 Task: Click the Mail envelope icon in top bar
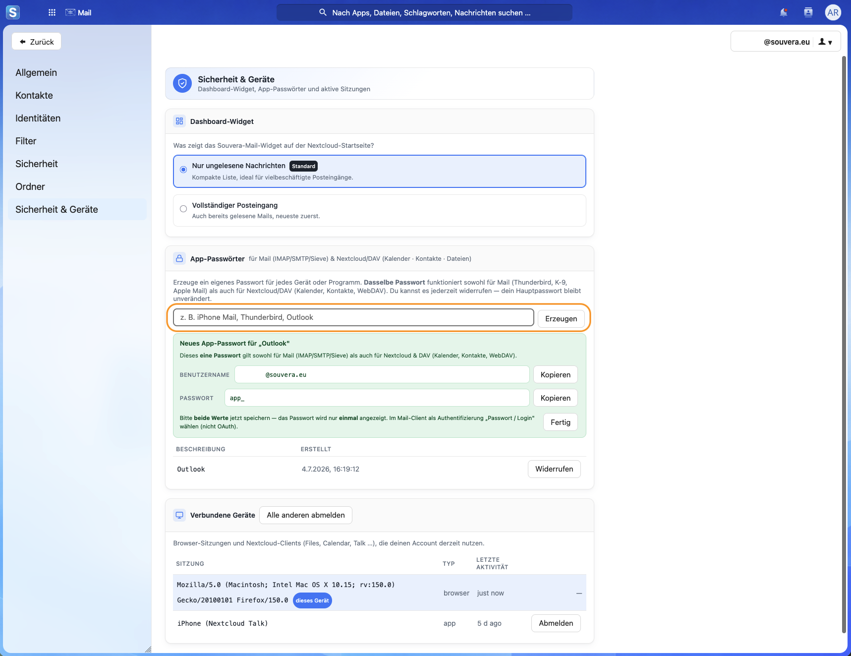click(x=70, y=12)
